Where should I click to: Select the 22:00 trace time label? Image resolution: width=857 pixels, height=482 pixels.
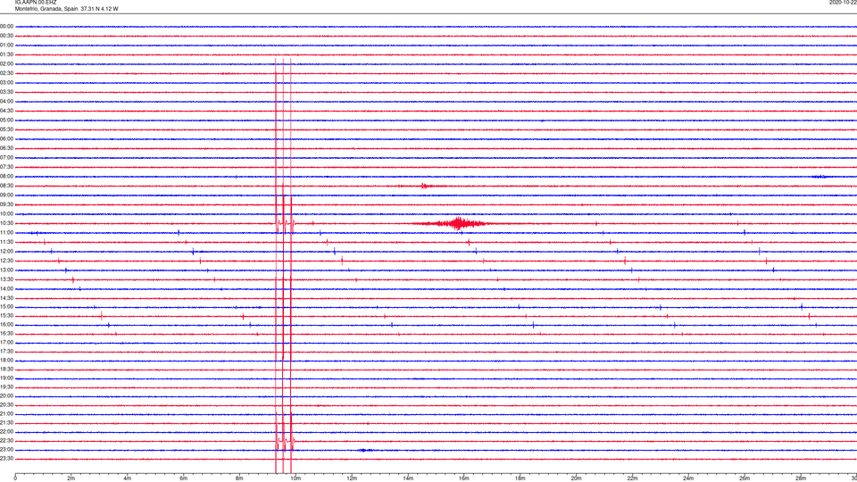(6, 432)
